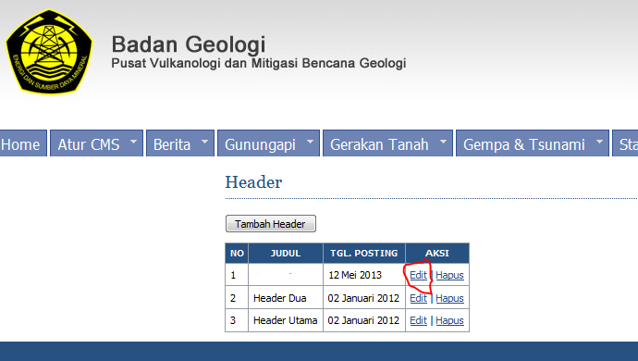Click Edit for Header Dua
Screen dimensions: 638x361
click(x=418, y=298)
